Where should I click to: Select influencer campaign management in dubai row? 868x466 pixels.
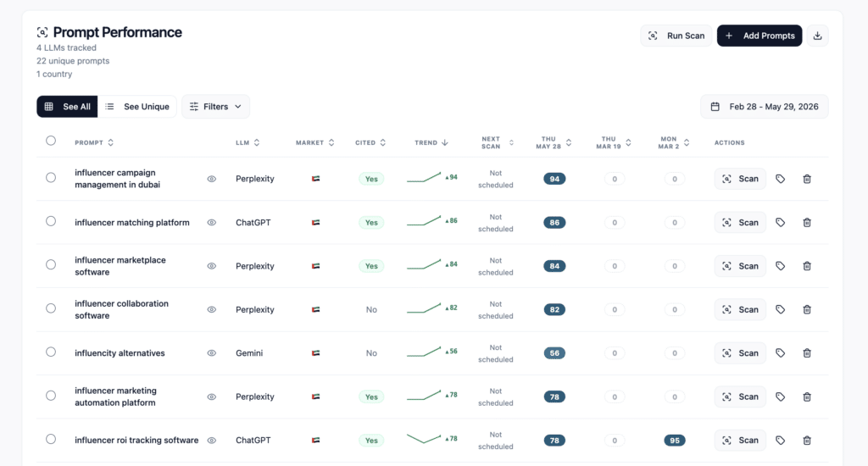click(x=51, y=178)
